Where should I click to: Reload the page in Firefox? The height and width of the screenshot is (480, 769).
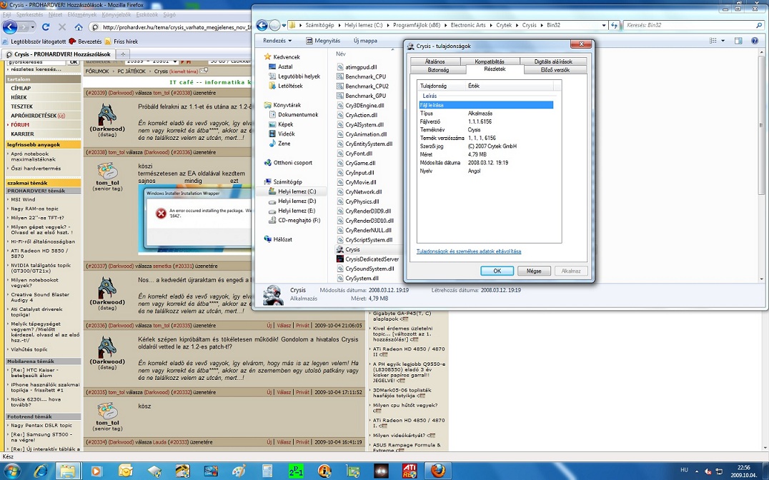[46, 27]
